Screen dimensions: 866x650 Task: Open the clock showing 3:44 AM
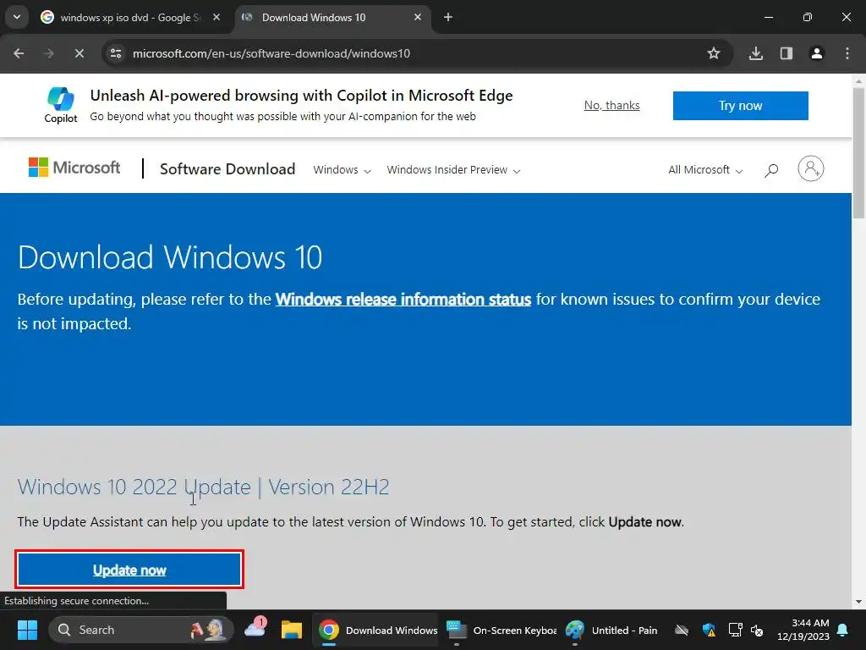point(803,630)
